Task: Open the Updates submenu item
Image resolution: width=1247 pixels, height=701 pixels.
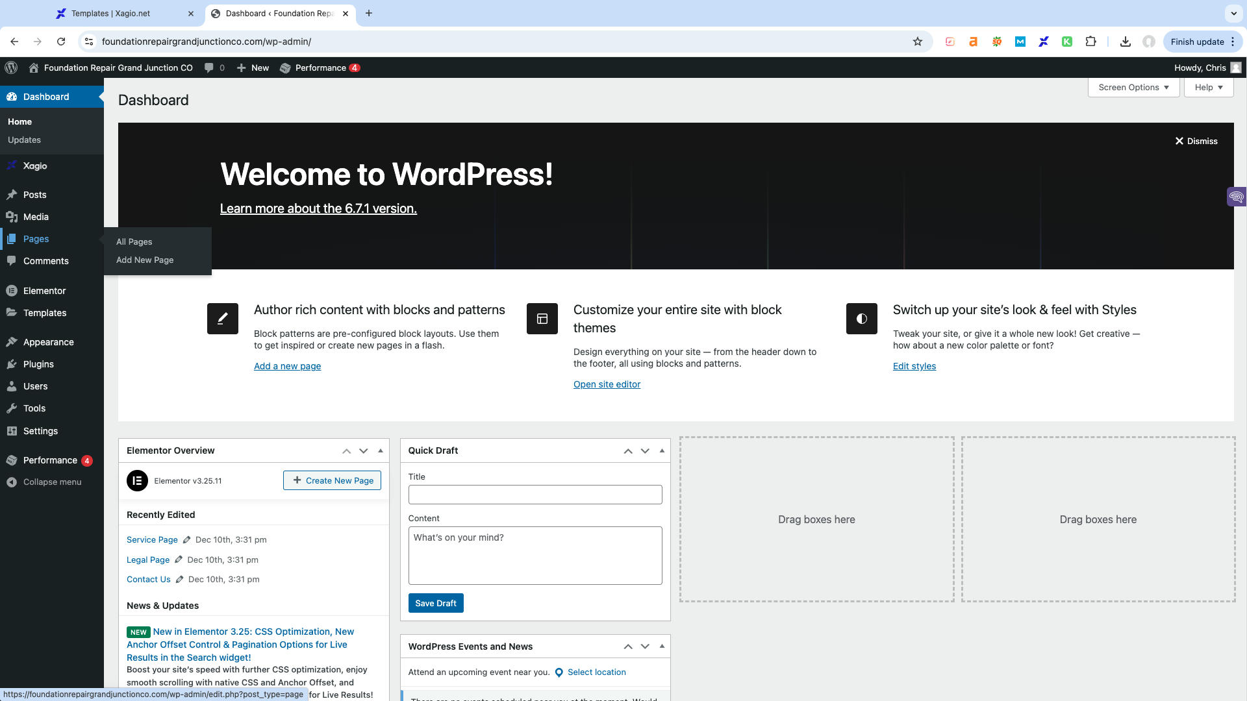Action: point(24,140)
